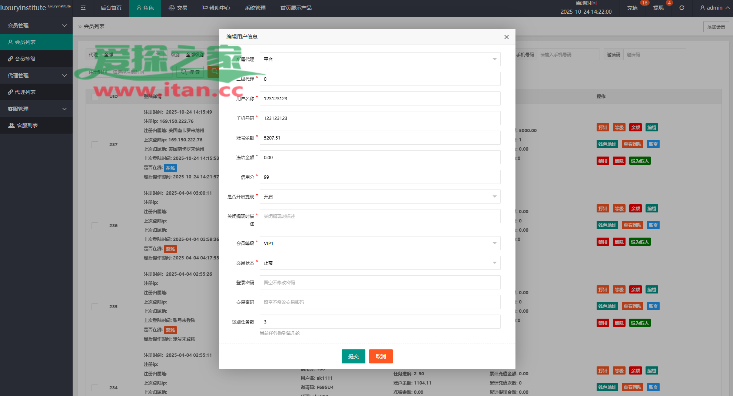Open the 系统管理 menu

[x=255, y=8]
